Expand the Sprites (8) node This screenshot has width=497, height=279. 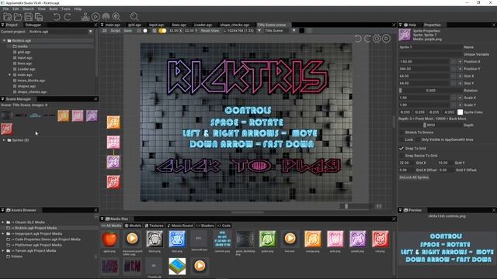tap(4, 140)
